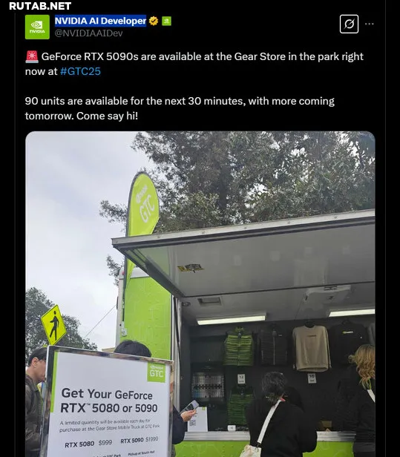The width and height of the screenshot is (400, 457).
Task: Open the NVIDIA green profile avatar
Action: 37,27
